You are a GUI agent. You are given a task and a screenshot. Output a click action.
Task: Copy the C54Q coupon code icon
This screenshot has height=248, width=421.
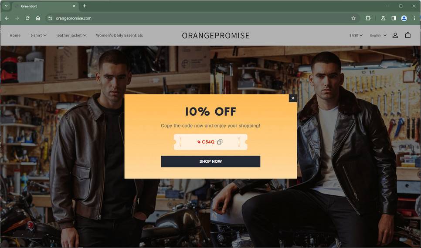tap(220, 142)
